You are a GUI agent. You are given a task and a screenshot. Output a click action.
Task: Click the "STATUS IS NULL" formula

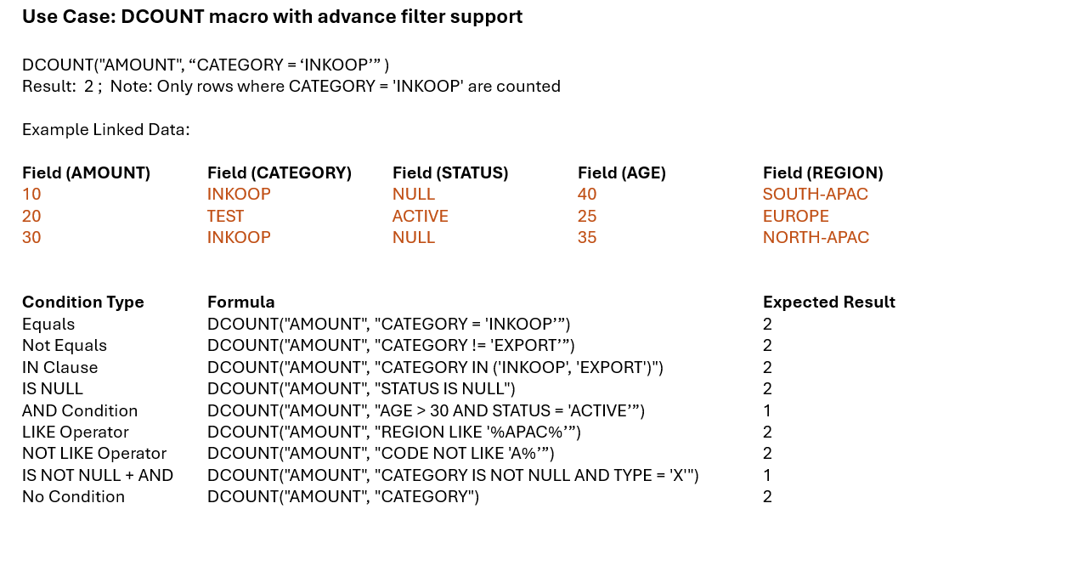click(x=362, y=388)
